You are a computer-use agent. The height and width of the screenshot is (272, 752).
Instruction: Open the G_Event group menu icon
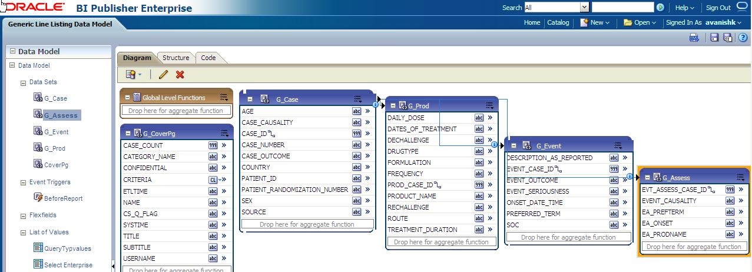click(x=618, y=145)
